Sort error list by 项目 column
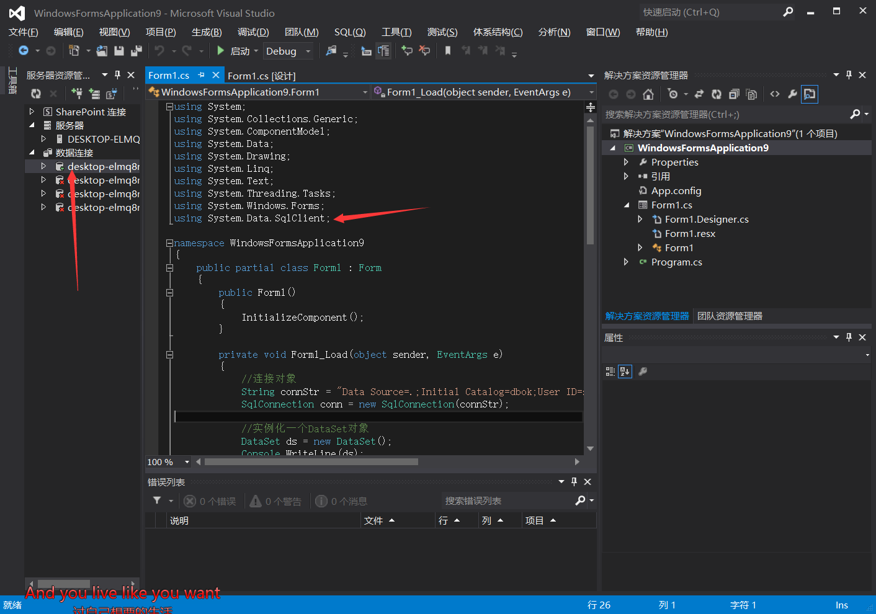 [559, 520]
